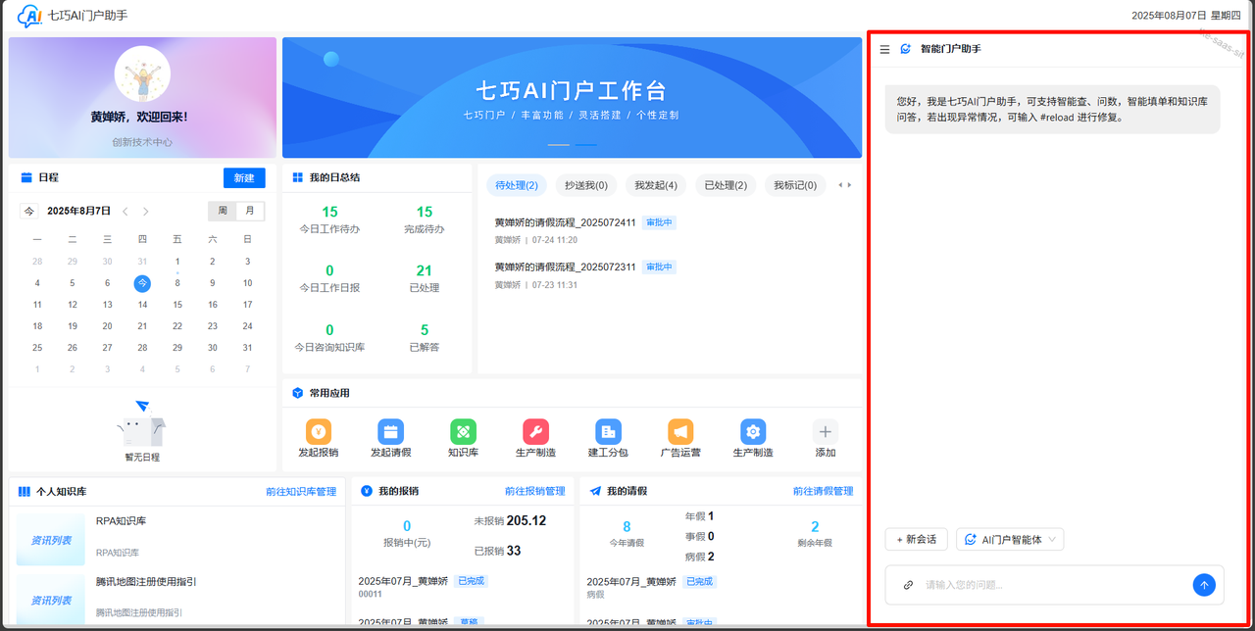Open the hamburger menu in assistant panel
This screenshot has height=631, width=1255.
(x=884, y=49)
